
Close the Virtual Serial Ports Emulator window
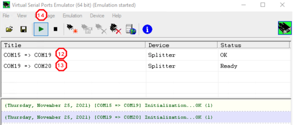coord(282,5)
